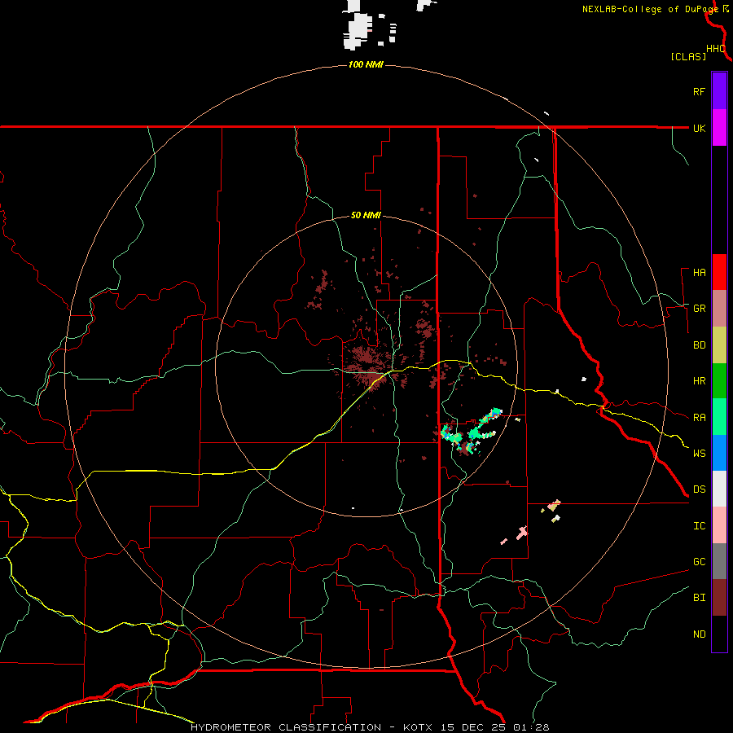Click the "DS" legend label

(699, 489)
